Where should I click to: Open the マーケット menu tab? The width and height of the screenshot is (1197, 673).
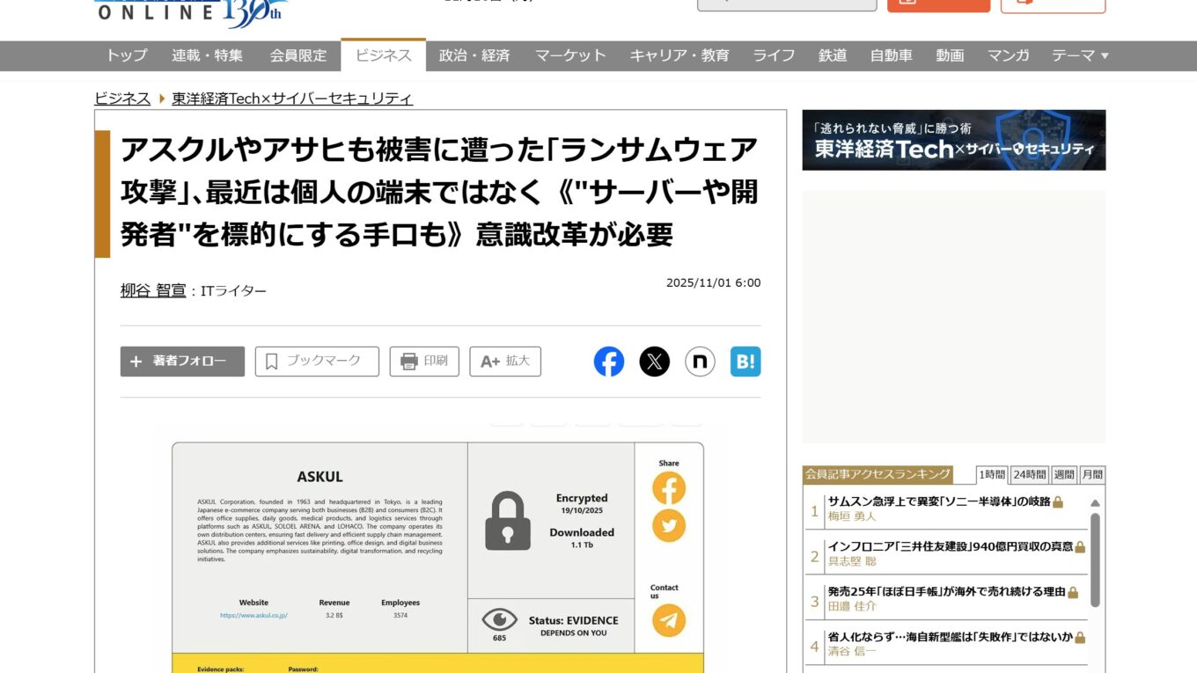pos(570,55)
